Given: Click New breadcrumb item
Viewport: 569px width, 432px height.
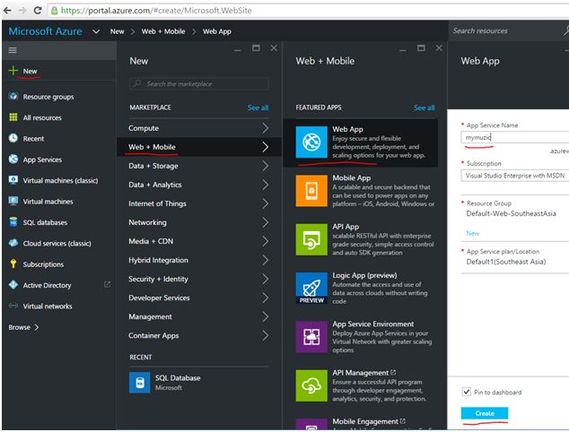Looking at the screenshot, I should [117, 31].
